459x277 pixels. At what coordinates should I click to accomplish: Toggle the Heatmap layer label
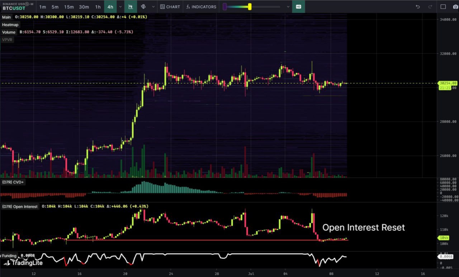pyautogui.click(x=10, y=25)
